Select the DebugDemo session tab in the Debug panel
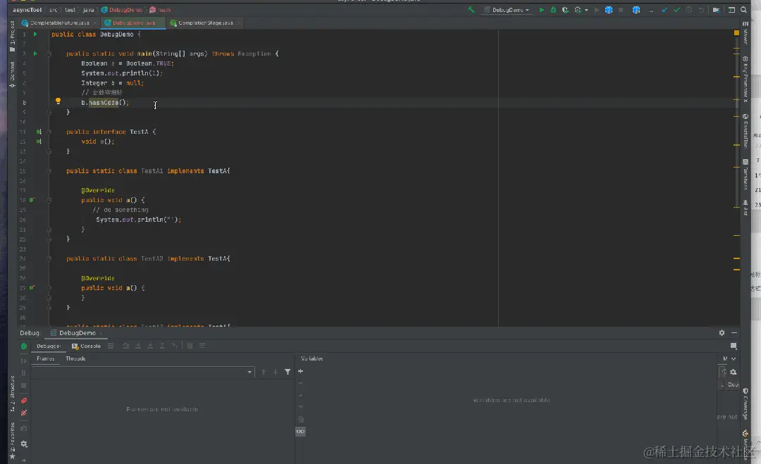This screenshot has height=464, width=761. (78, 333)
